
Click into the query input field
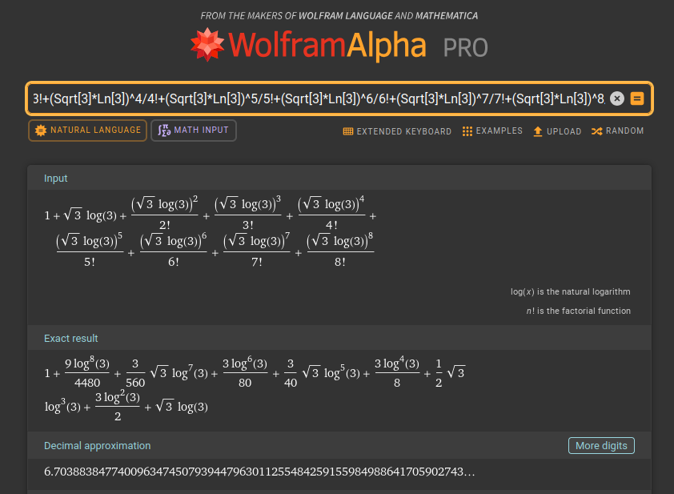[316, 98]
